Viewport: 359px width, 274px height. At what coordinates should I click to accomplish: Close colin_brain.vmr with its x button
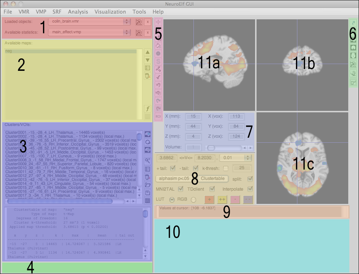pos(147,22)
